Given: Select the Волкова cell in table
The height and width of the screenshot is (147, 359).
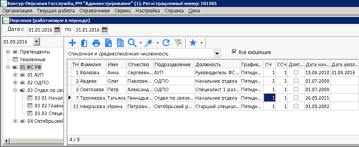Looking at the screenshot, I should click(93, 73).
